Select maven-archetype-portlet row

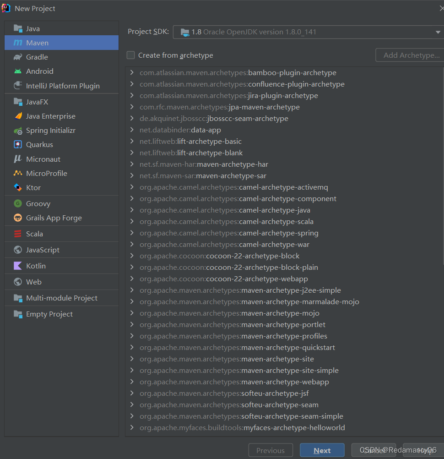click(x=285, y=324)
